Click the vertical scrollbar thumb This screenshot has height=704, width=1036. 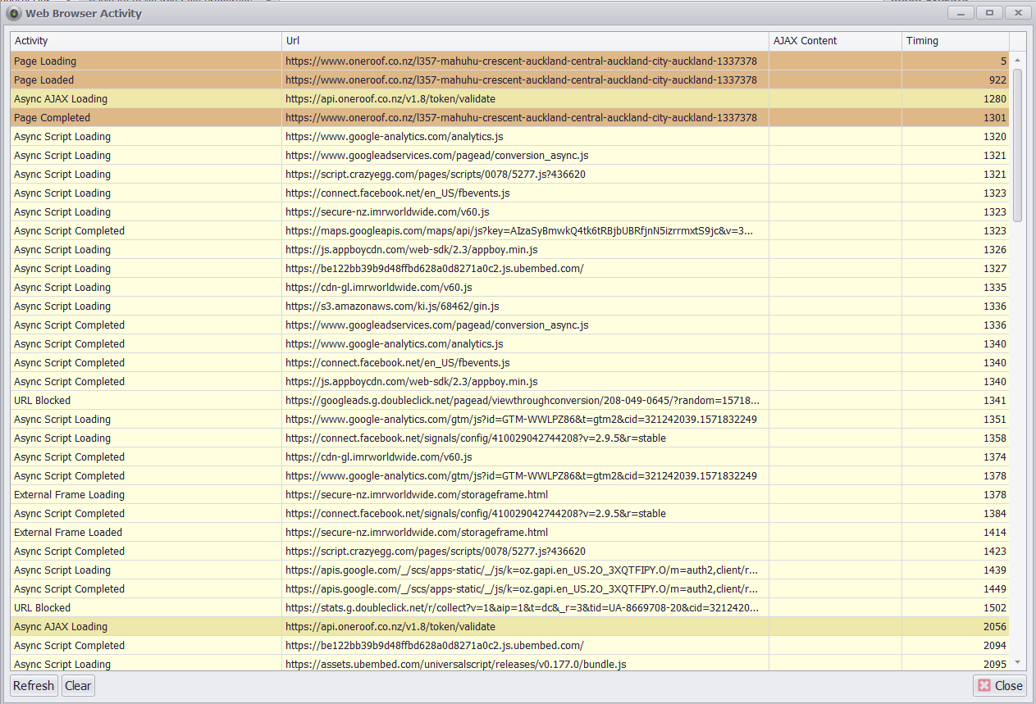click(1018, 144)
